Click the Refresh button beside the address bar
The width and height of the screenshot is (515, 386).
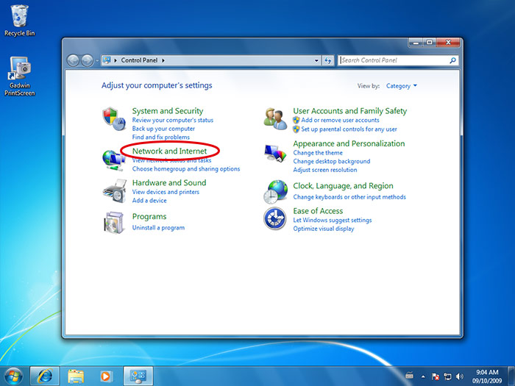coord(328,60)
